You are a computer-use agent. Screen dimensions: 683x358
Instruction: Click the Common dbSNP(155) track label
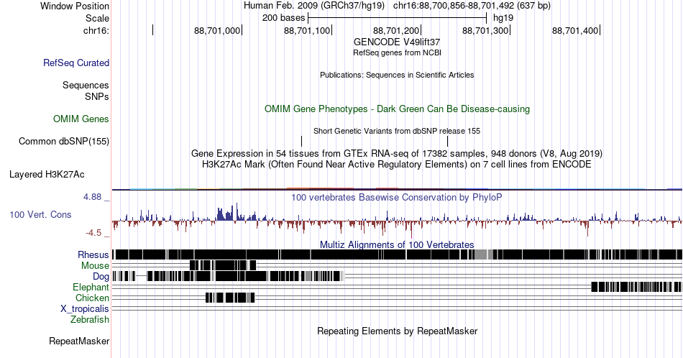[x=64, y=141]
